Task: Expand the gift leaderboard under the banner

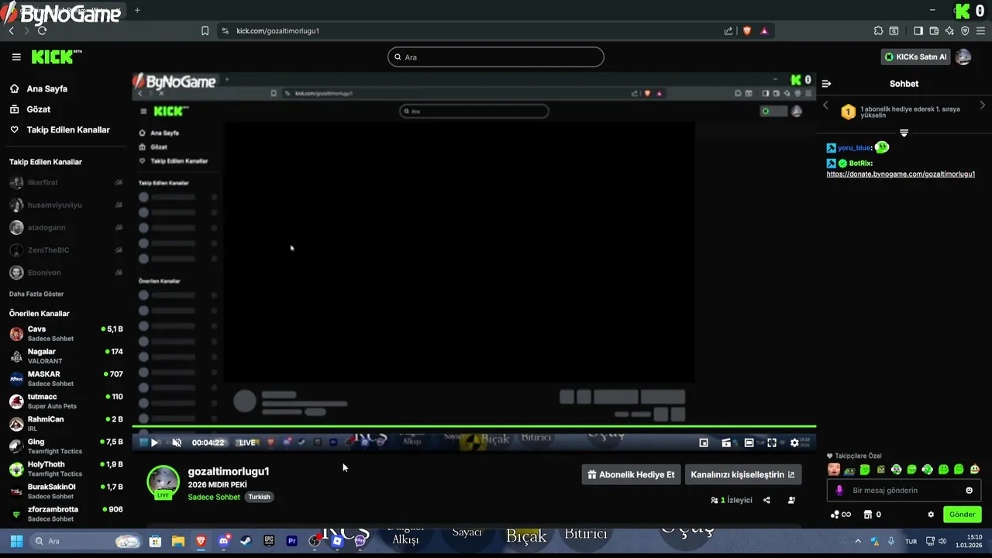Action: click(x=904, y=133)
